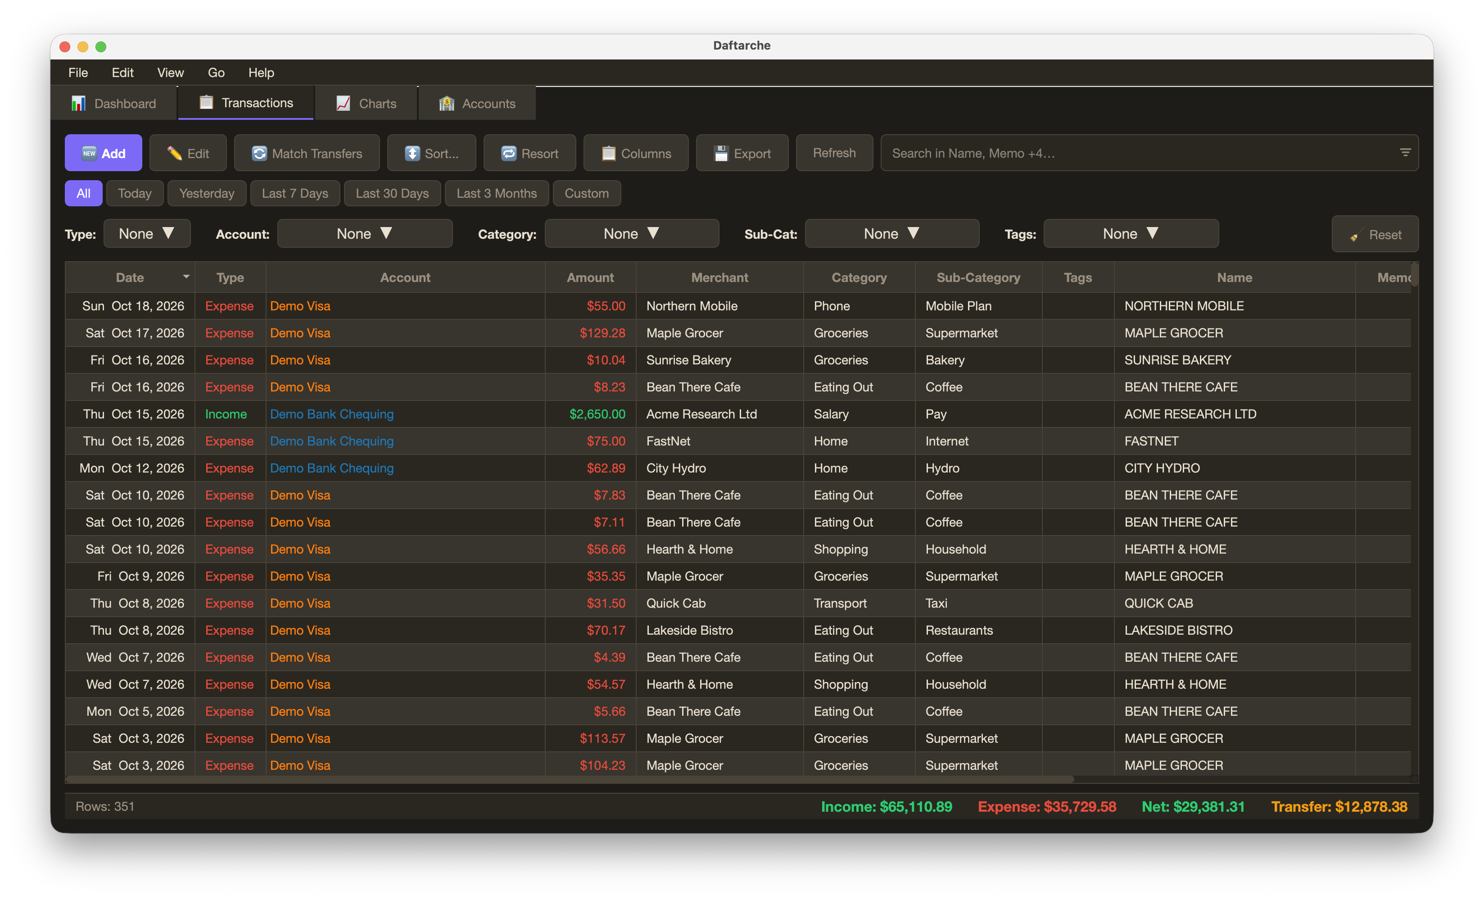
Task: Click the Transactions tab clipboard icon
Action: point(206,102)
